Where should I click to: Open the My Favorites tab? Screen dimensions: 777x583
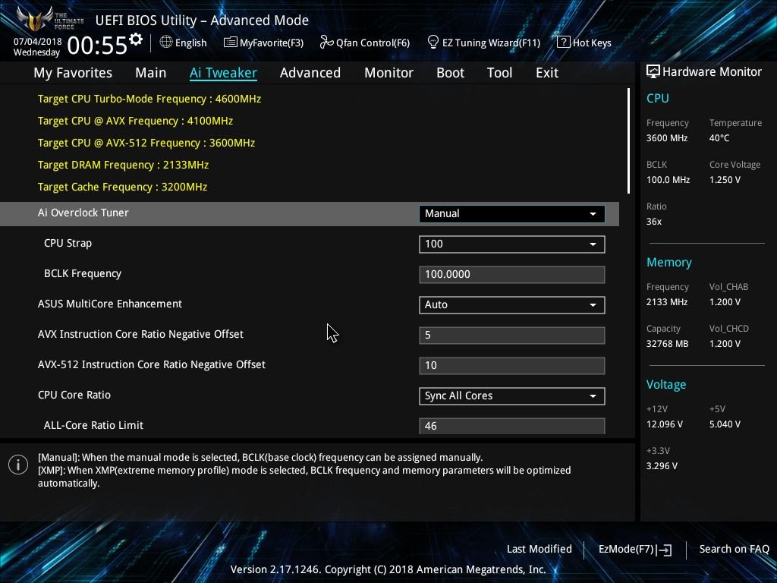click(x=73, y=73)
